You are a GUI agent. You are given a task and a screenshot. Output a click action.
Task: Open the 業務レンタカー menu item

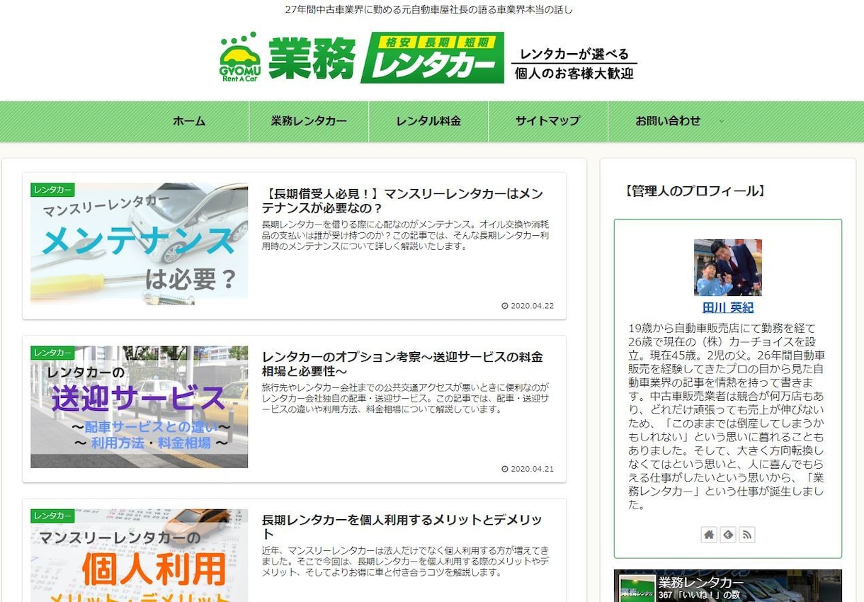309,121
